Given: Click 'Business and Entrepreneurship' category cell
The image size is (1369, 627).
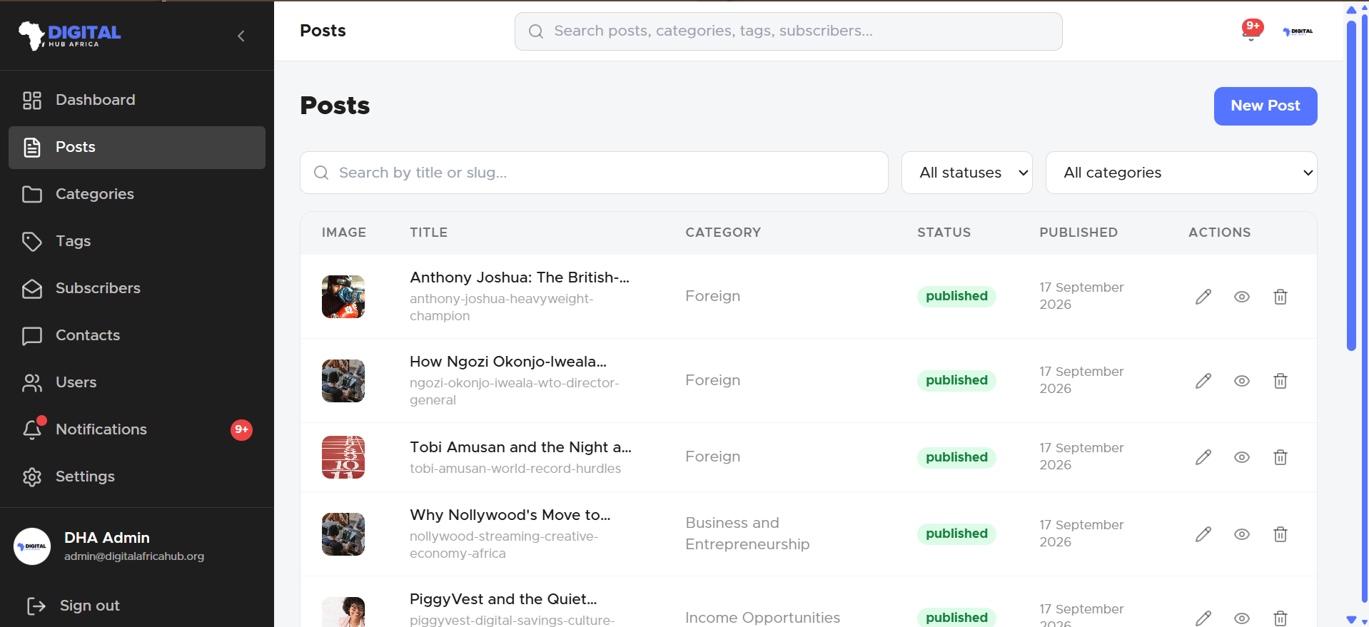Looking at the screenshot, I should point(747,534).
